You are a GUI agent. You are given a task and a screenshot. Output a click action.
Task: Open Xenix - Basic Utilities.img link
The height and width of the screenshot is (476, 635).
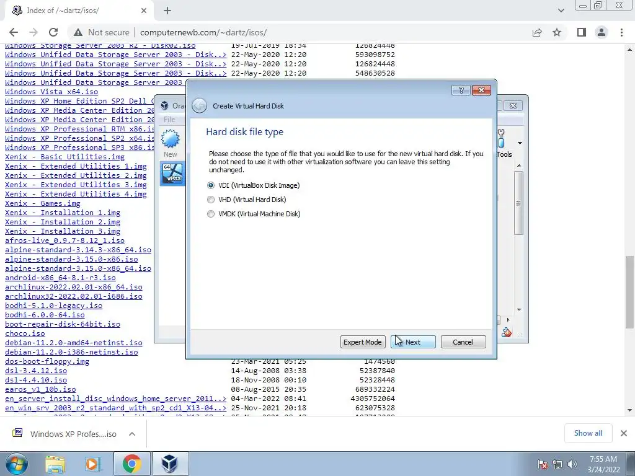64,157
